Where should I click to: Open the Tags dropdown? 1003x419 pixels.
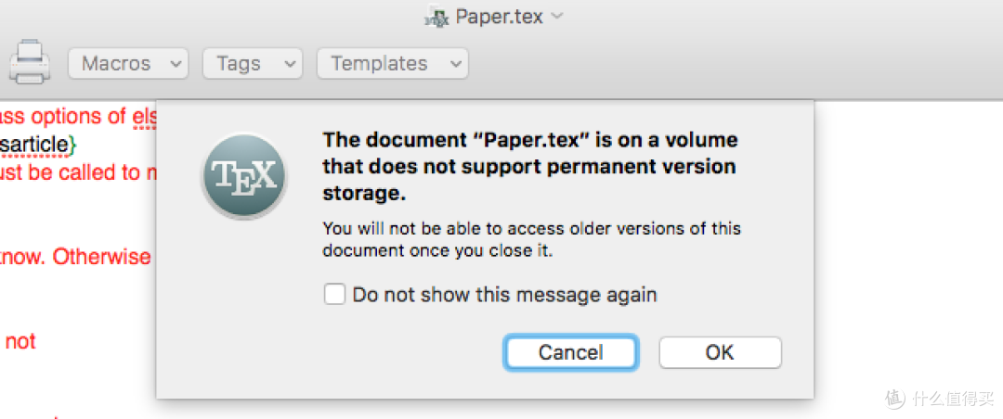(252, 63)
